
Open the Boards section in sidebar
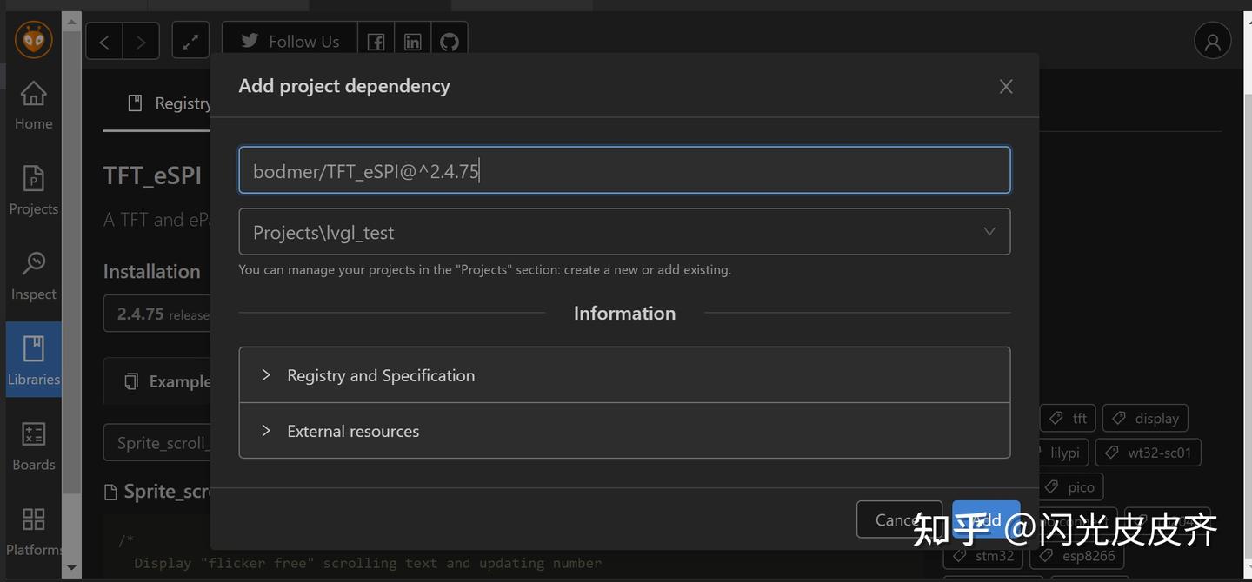33,445
